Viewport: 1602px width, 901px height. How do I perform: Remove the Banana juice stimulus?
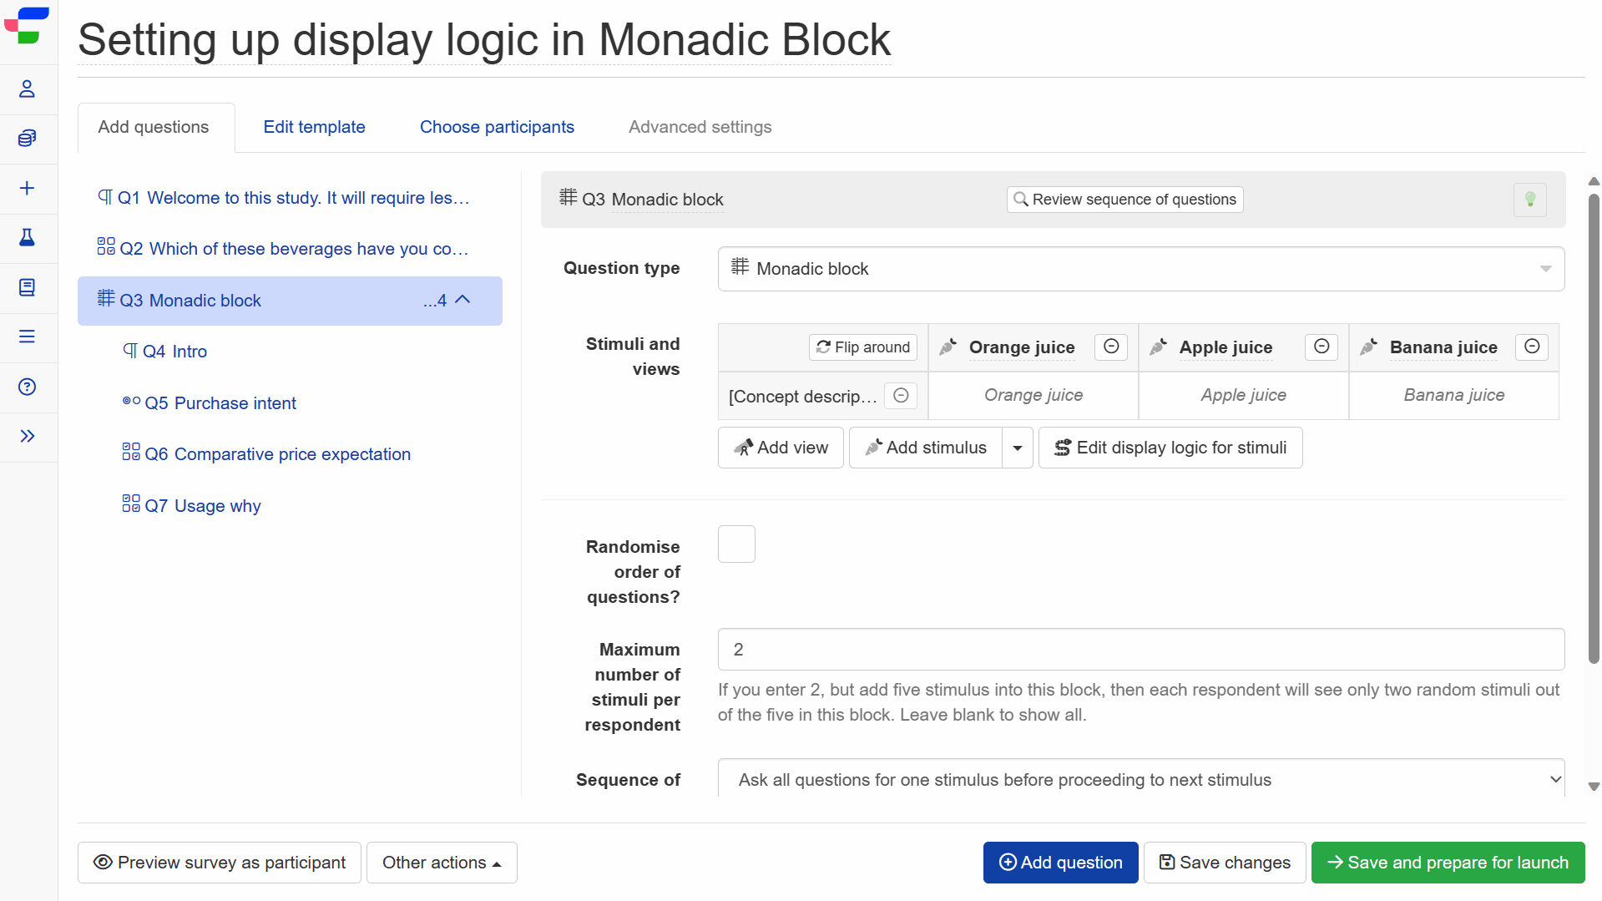1532,347
